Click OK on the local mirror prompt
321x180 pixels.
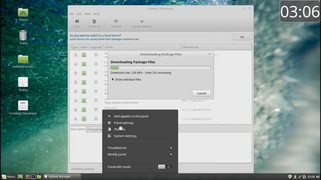[242, 37]
